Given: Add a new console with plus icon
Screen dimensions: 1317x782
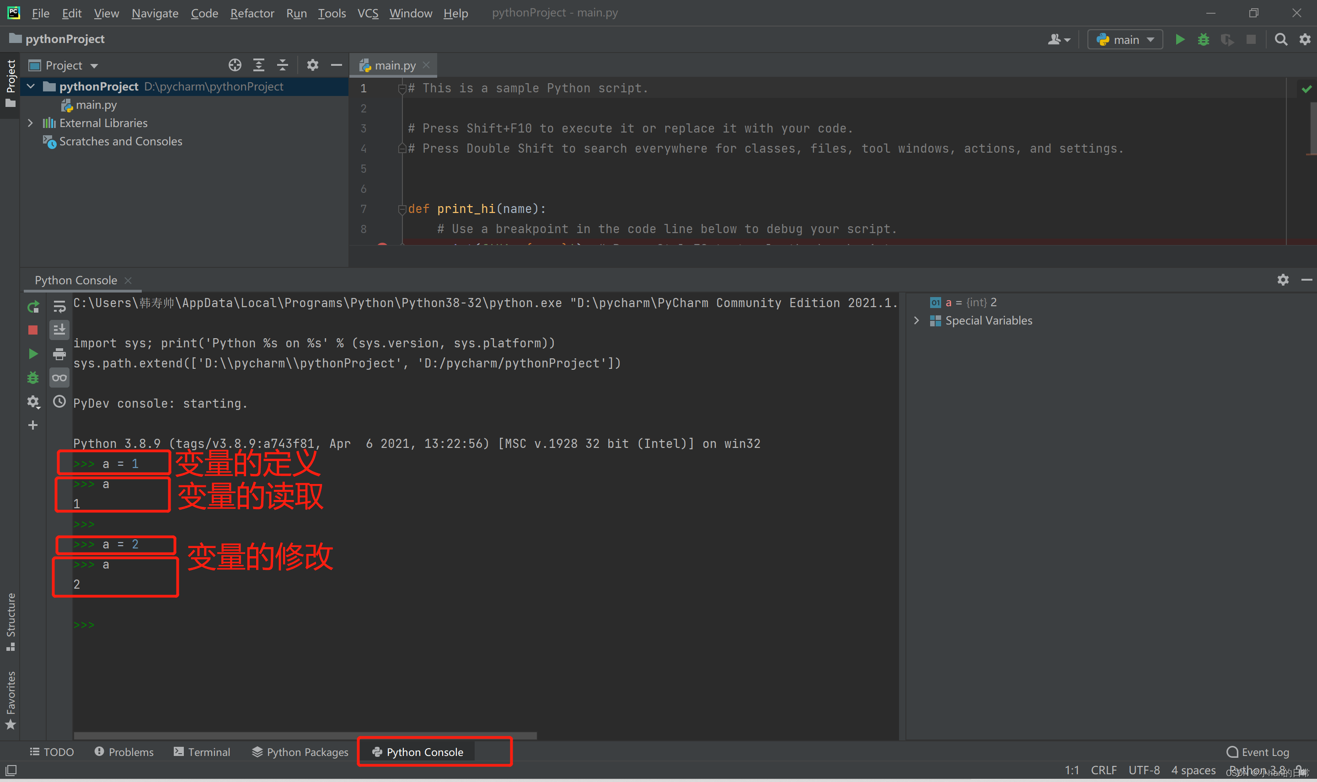Looking at the screenshot, I should click(32, 425).
